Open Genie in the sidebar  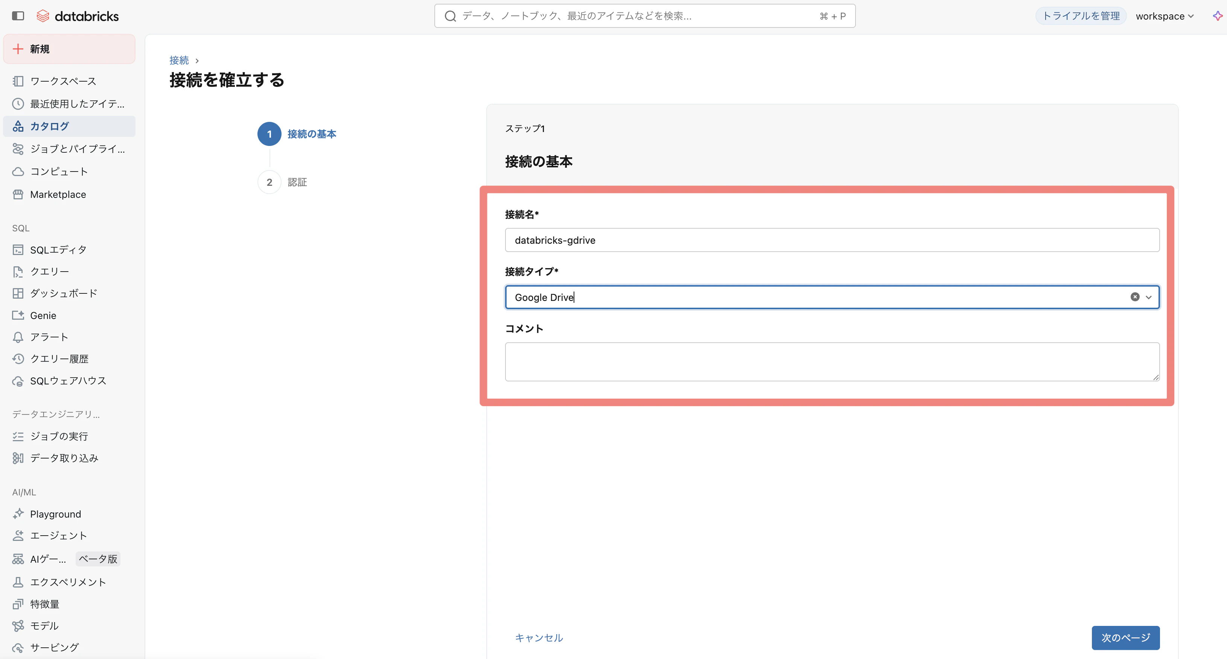(43, 315)
